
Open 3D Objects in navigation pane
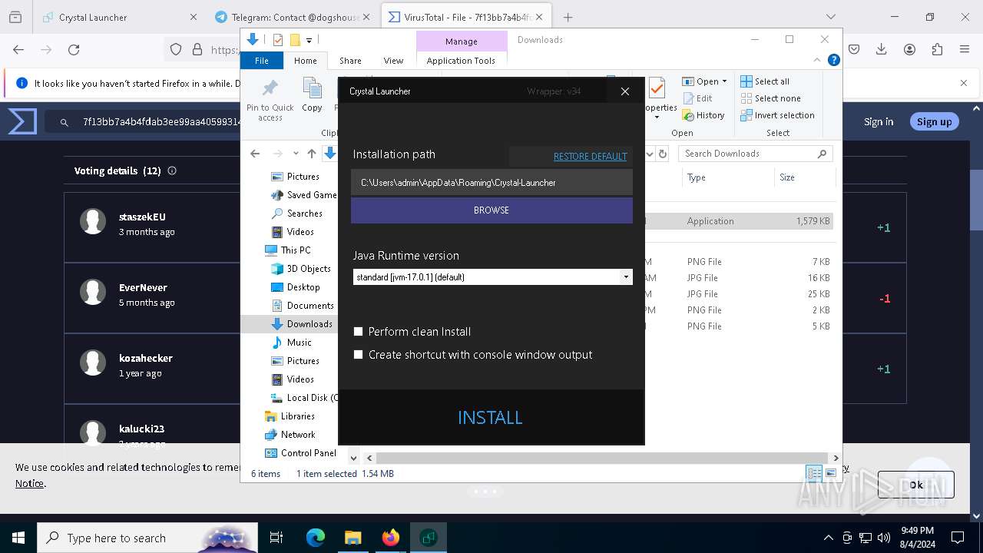tap(301, 269)
